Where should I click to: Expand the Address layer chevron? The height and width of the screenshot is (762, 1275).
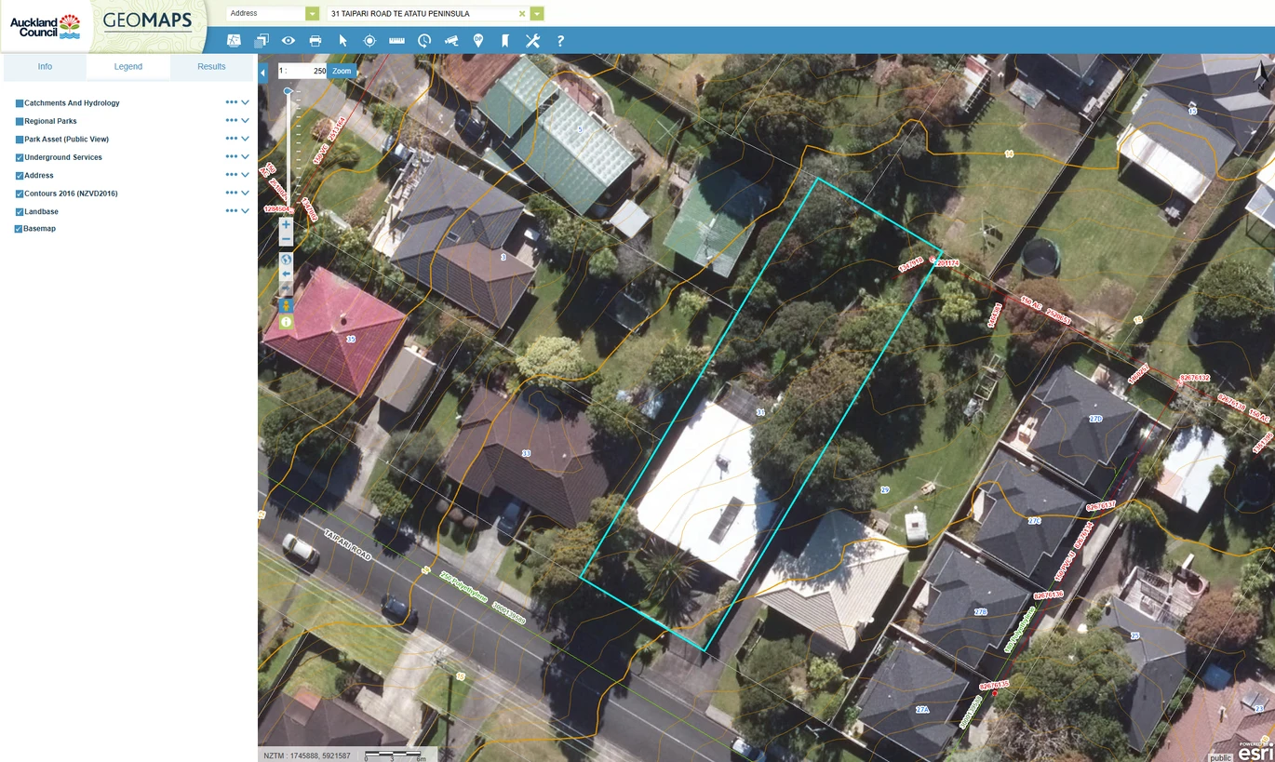tap(246, 175)
